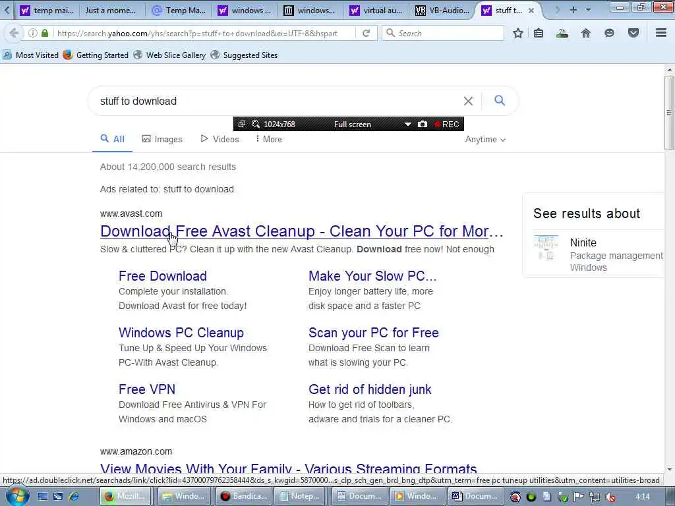The width and height of the screenshot is (675, 506).
Task: Switch to the 'temp mai...' tab
Action: point(47,11)
